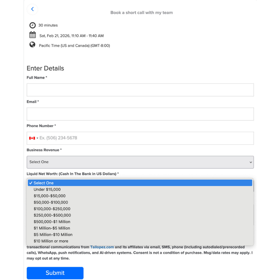This screenshot has height=280, width=280.
Task: Click the clock icon beside 30 minutes
Action: pos(32,25)
